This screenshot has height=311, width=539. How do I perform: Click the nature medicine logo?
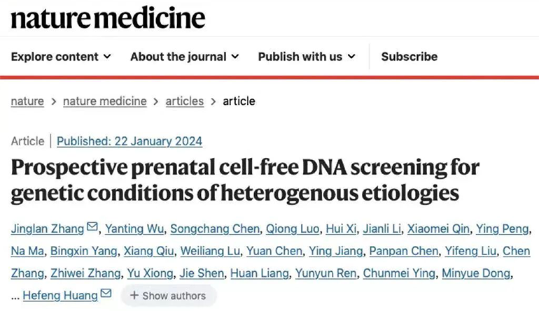pyautogui.click(x=108, y=17)
